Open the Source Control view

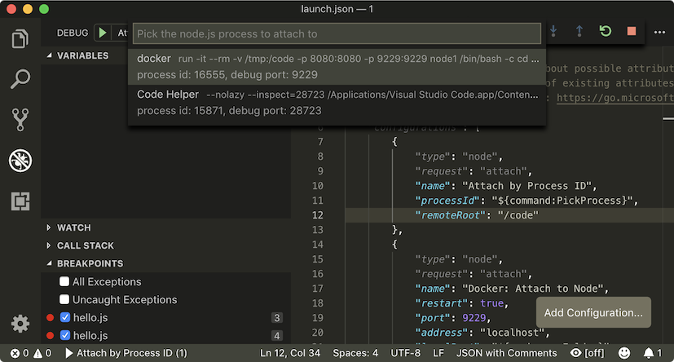(x=20, y=120)
